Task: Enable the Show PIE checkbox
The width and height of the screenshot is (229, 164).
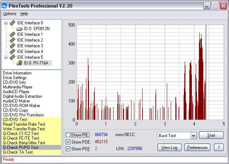Action: 68,135
